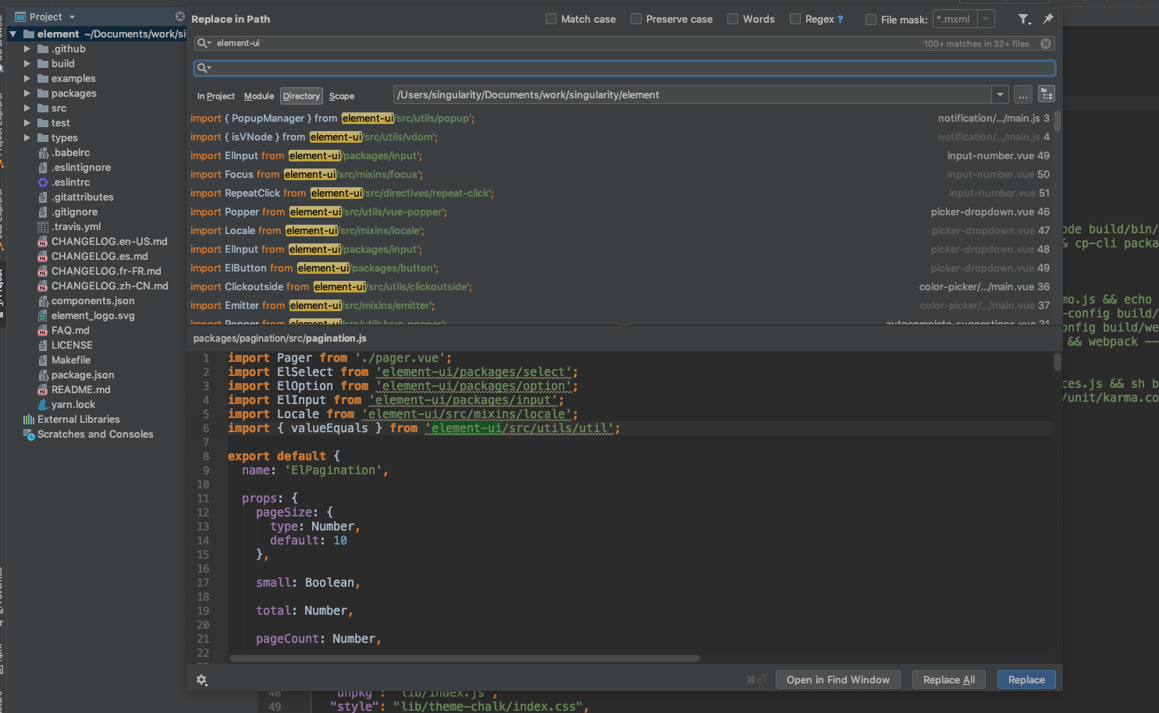Focus the empty replace text field
This screenshot has width=1159, height=713.
coord(624,69)
